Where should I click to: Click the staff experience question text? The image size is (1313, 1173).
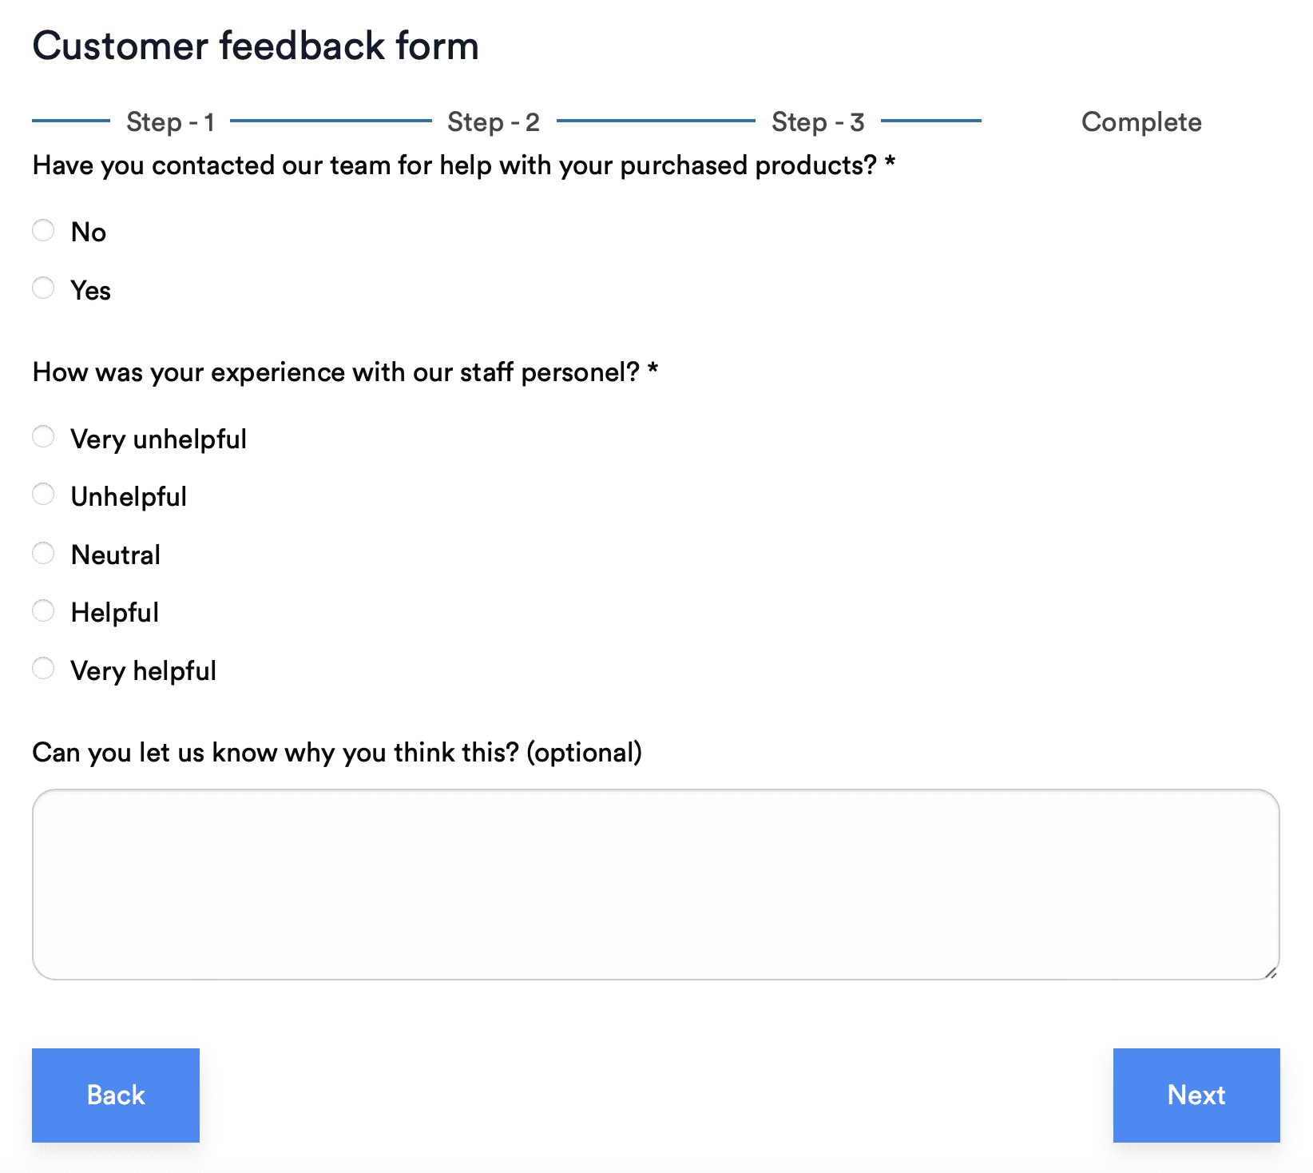point(344,372)
